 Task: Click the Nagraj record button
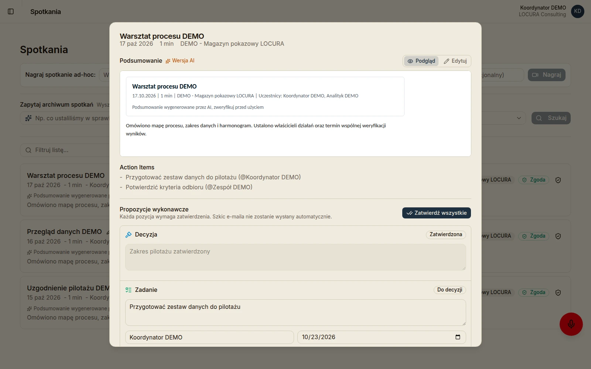click(547, 75)
